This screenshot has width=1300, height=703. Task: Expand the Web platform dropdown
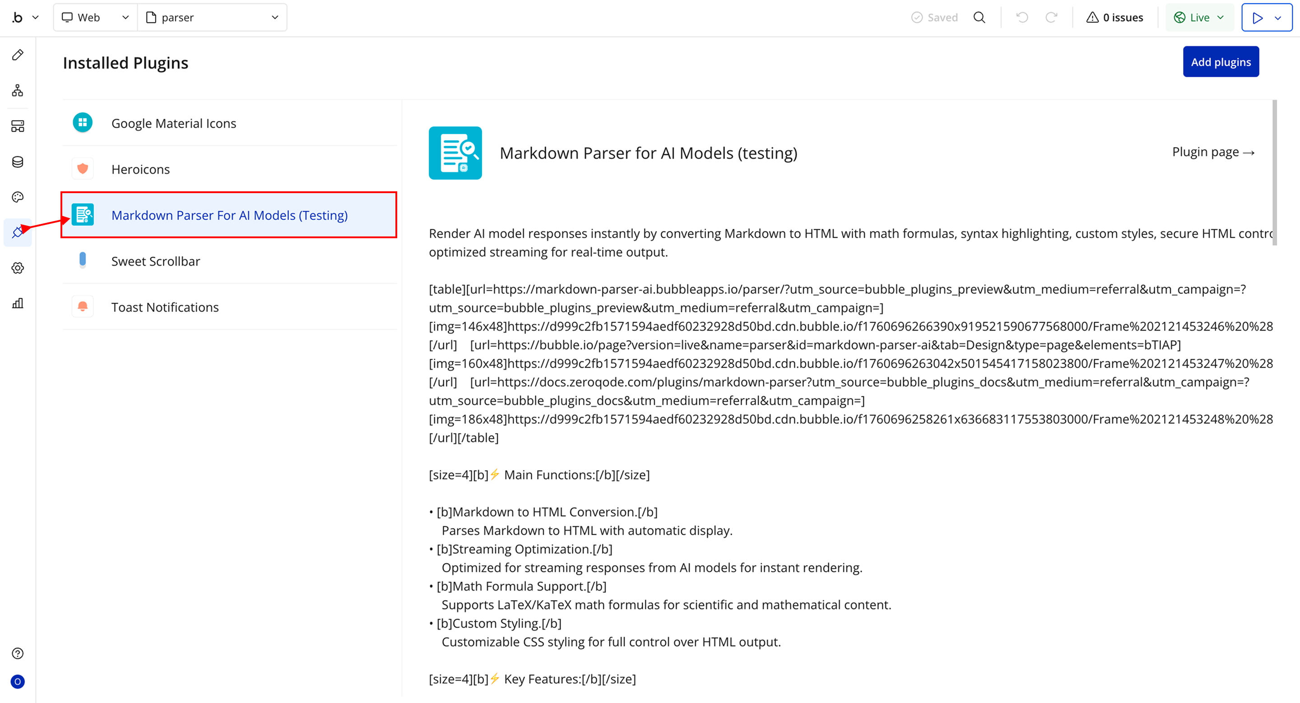95,18
